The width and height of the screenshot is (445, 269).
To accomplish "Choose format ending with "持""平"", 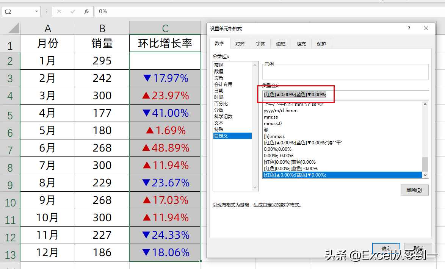I will (x=343, y=143).
